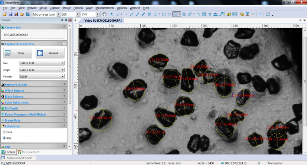The width and height of the screenshot is (307, 165).
Task: Select the Track hand tool
Action: click(x=104, y=14)
